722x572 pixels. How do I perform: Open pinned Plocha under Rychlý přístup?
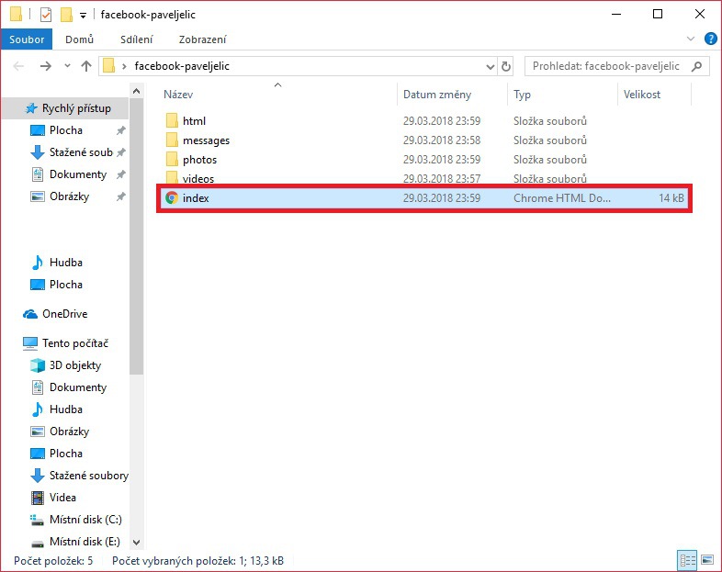pos(66,130)
